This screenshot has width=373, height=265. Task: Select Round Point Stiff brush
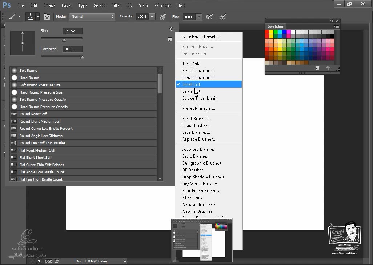[83, 114]
